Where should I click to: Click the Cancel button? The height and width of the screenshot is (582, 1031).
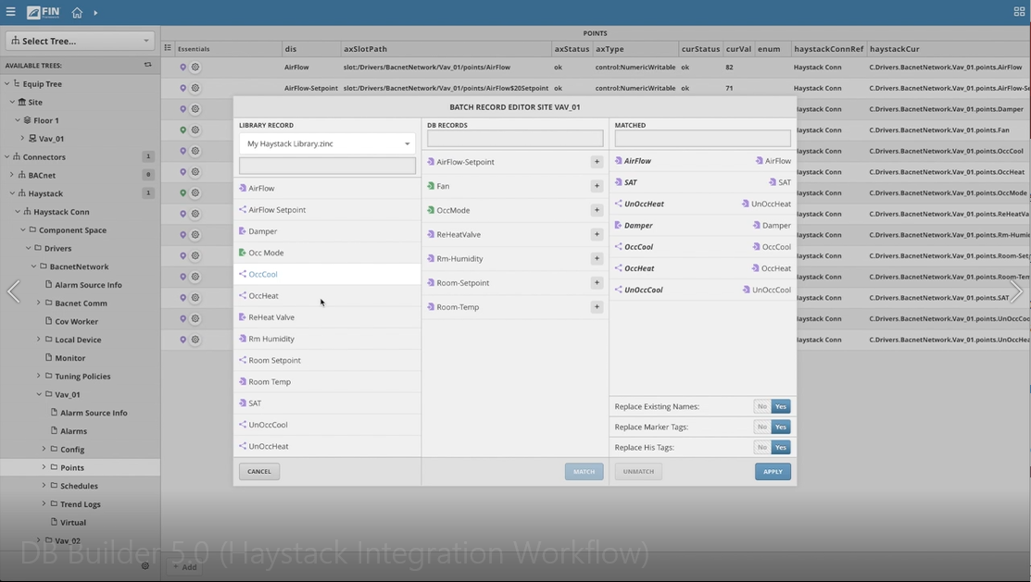[259, 471]
